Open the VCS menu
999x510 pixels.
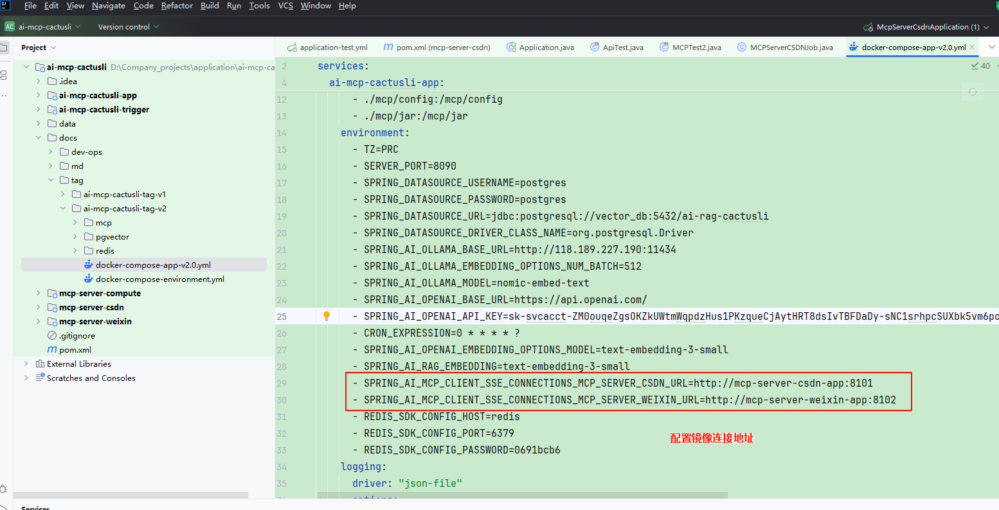click(285, 6)
